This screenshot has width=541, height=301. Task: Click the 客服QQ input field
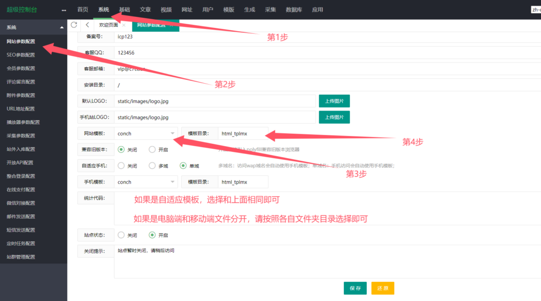pos(328,52)
